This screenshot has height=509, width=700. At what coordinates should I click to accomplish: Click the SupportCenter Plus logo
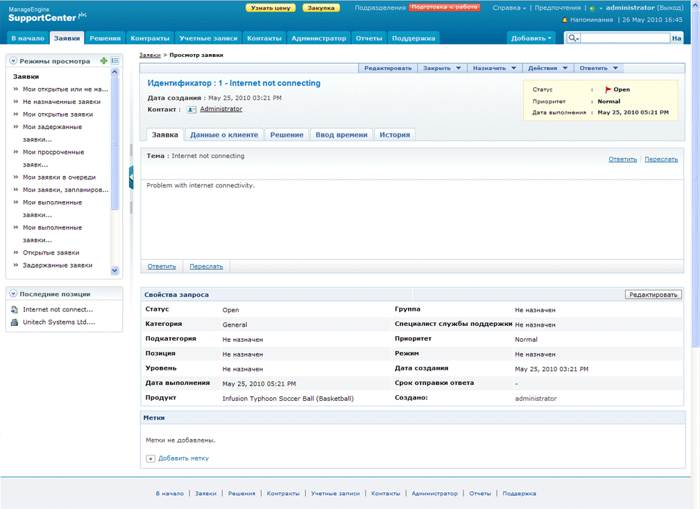(x=46, y=15)
